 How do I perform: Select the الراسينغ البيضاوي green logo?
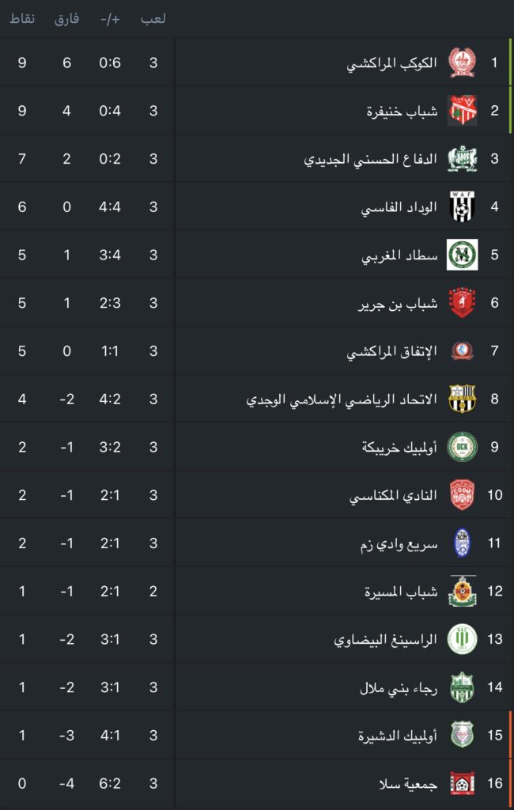462,639
